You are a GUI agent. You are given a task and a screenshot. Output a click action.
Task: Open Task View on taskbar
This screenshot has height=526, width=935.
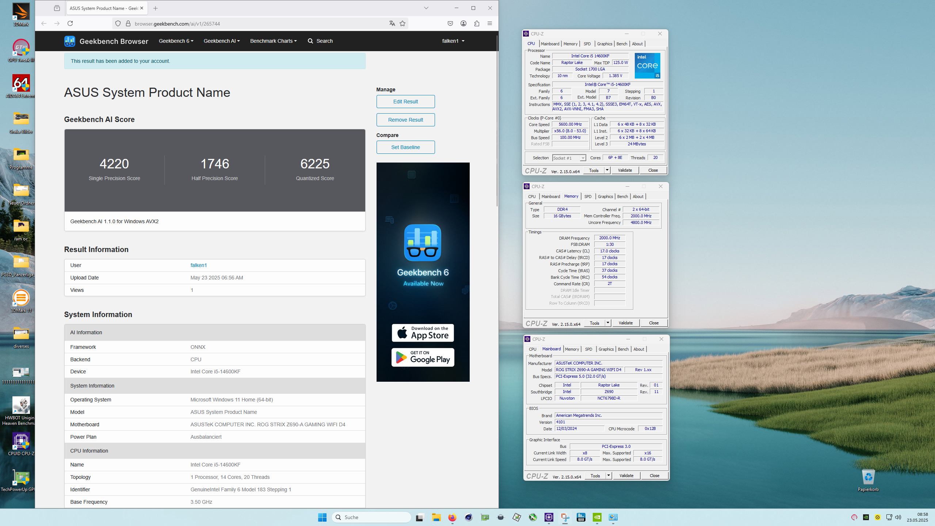tap(419, 517)
